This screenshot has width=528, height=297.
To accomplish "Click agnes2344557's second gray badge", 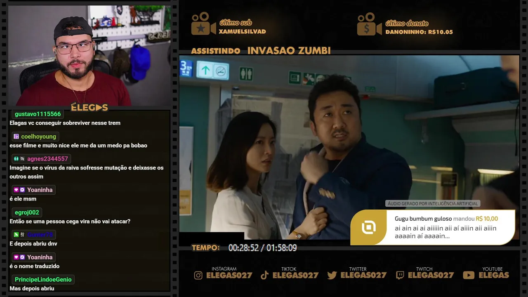I will (22, 159).
